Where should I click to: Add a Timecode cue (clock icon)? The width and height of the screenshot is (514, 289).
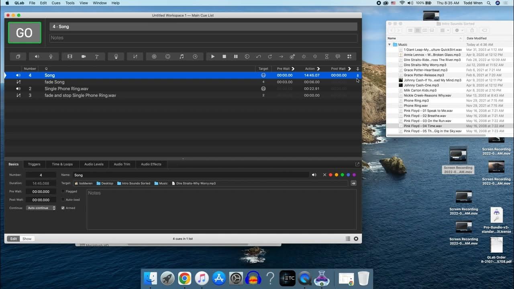pos(195,57)
